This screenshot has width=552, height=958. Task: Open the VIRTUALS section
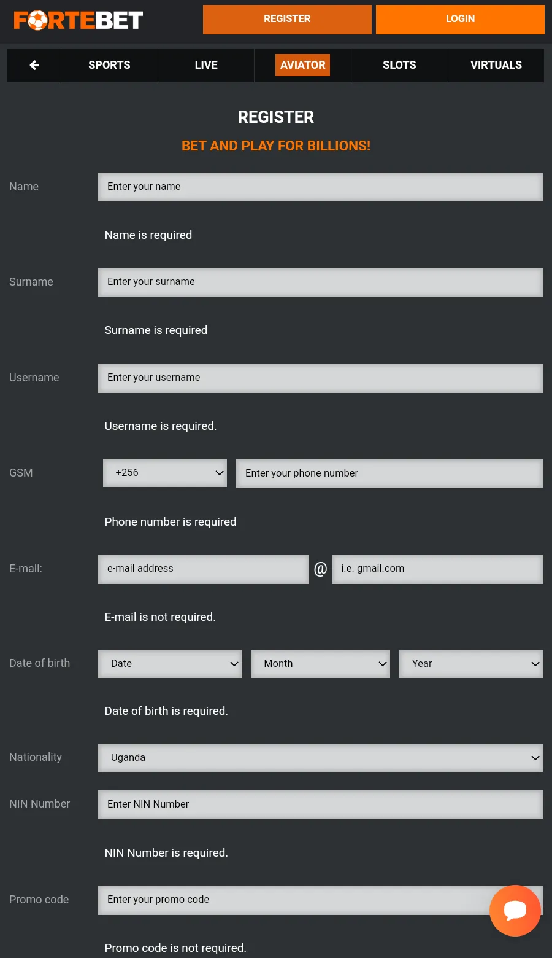(496, 65)
